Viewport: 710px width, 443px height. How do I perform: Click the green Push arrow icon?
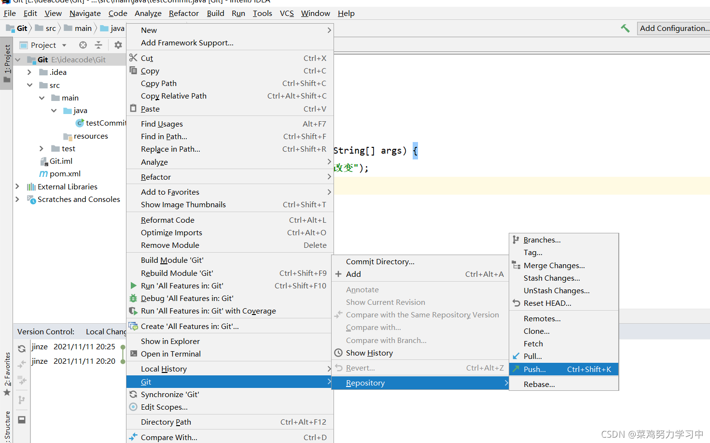click(x=516, y=369)
